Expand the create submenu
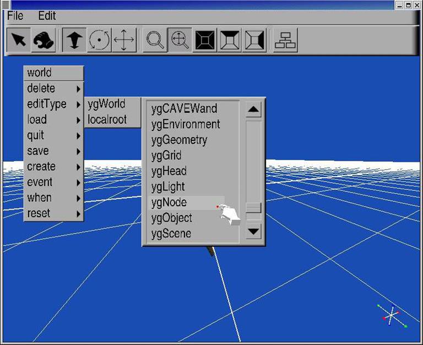This screenshot has height=345, width=423. (x=53, y=167)
